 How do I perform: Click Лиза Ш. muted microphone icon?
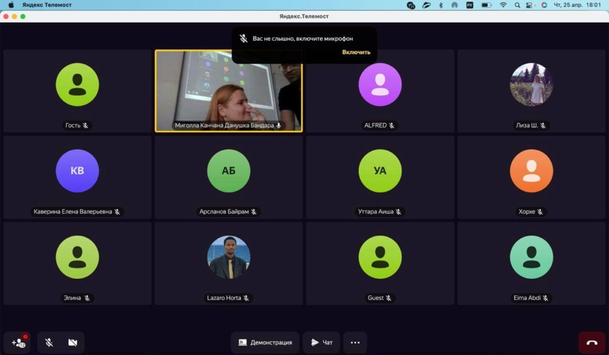coord(543,125)
